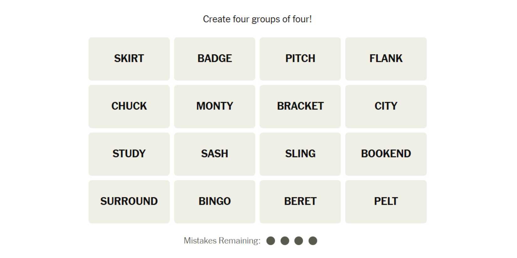Select the BADGE word tile
517x258 pixels.
(x=215, y=59)
